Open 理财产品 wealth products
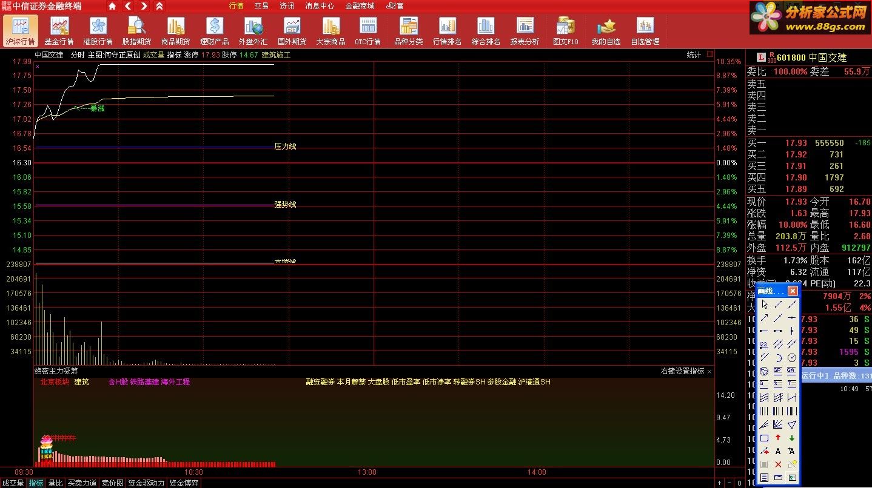 pos(214,30)
